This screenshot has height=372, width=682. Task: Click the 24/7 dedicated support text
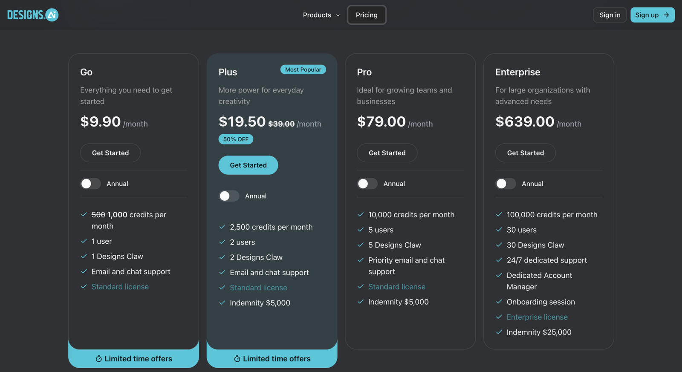pos(547,260)
